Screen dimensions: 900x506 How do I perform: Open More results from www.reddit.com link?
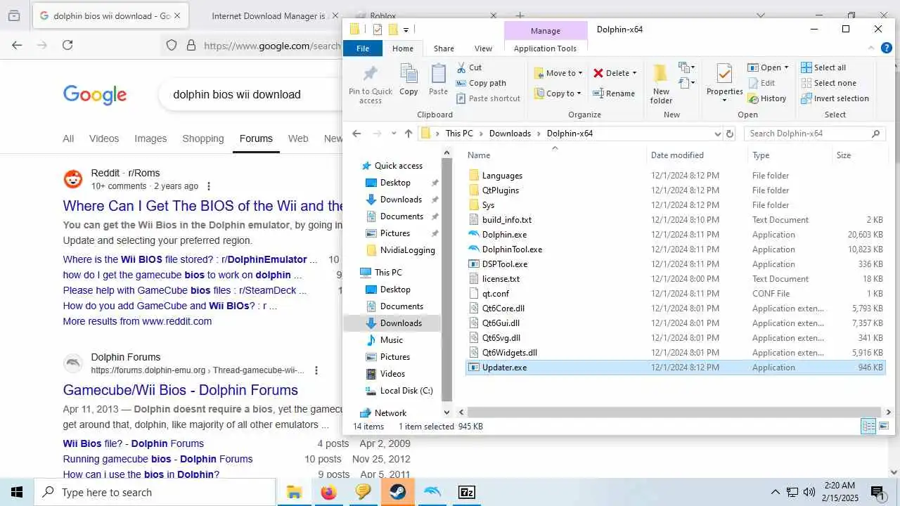pyautogui.click(x=137, y=321)
